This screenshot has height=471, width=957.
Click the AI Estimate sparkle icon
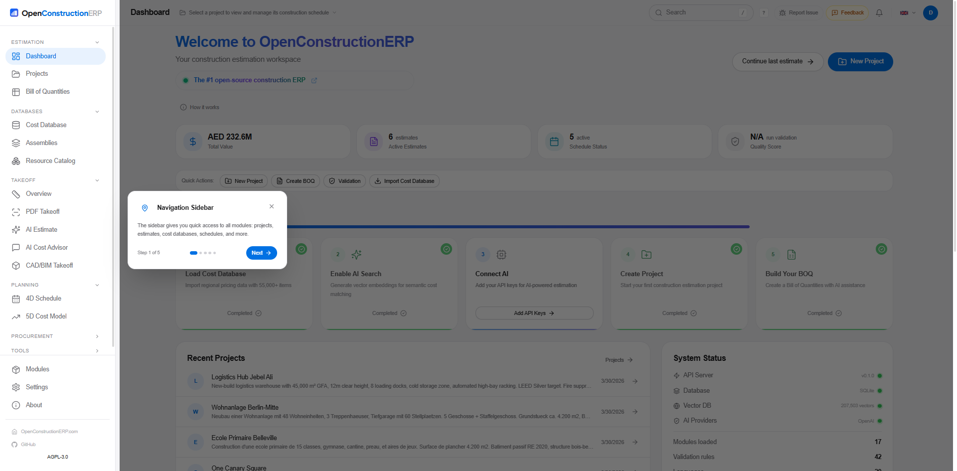[16, 230]
